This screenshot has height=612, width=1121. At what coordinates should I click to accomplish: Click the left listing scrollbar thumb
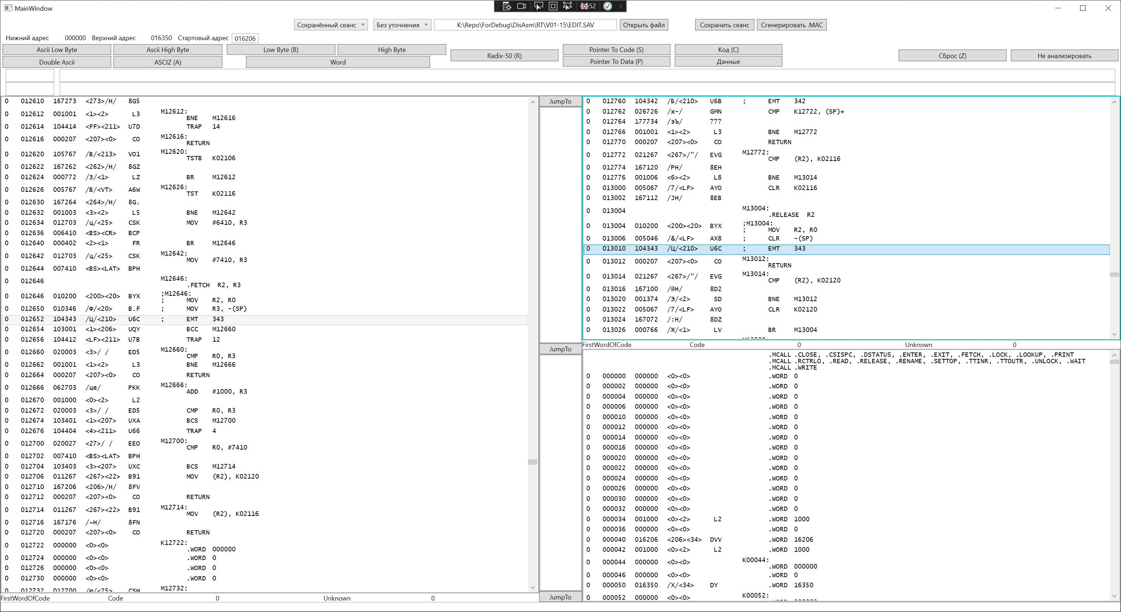click(x=532, y=462)
